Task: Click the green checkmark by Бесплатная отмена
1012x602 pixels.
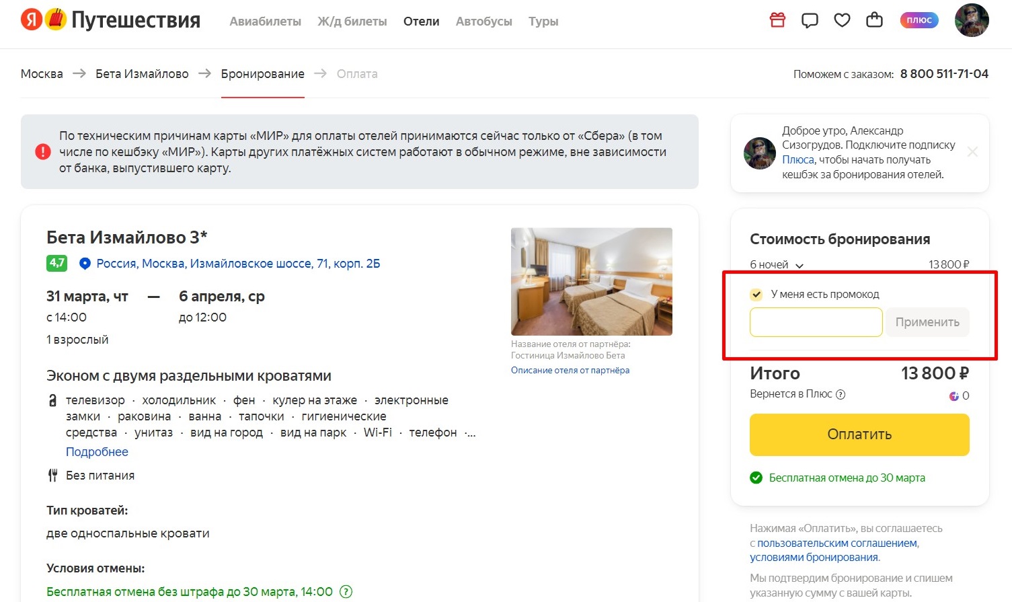Action: click(756, 478)
